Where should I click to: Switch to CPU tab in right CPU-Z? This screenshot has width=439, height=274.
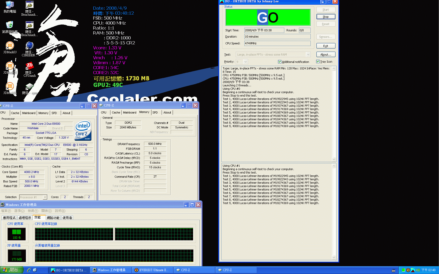click(x=103, y=112)
